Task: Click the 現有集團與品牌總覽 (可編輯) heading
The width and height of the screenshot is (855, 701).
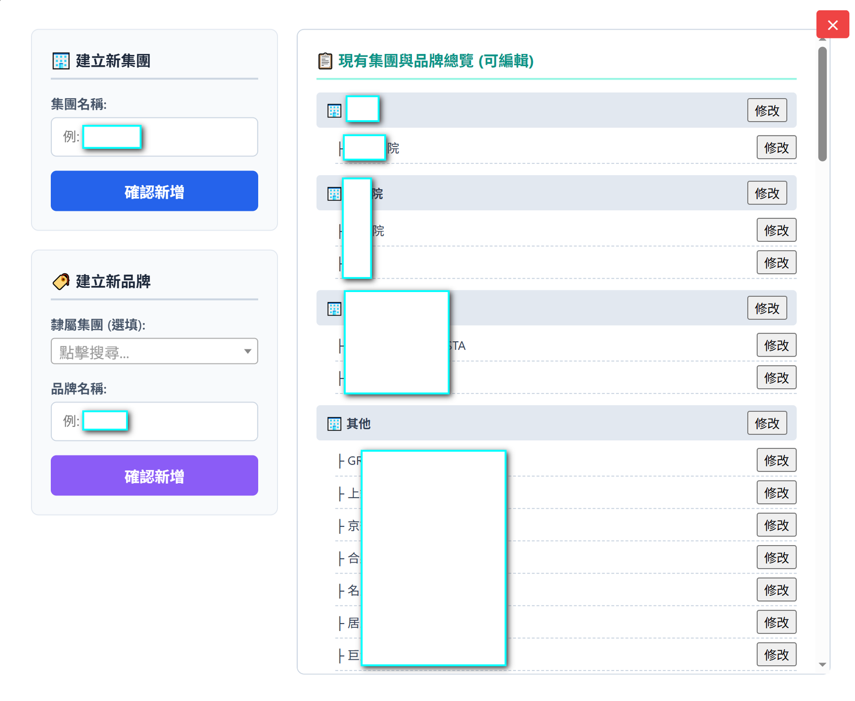Action: pyautogui.click(x=436, y=61)
